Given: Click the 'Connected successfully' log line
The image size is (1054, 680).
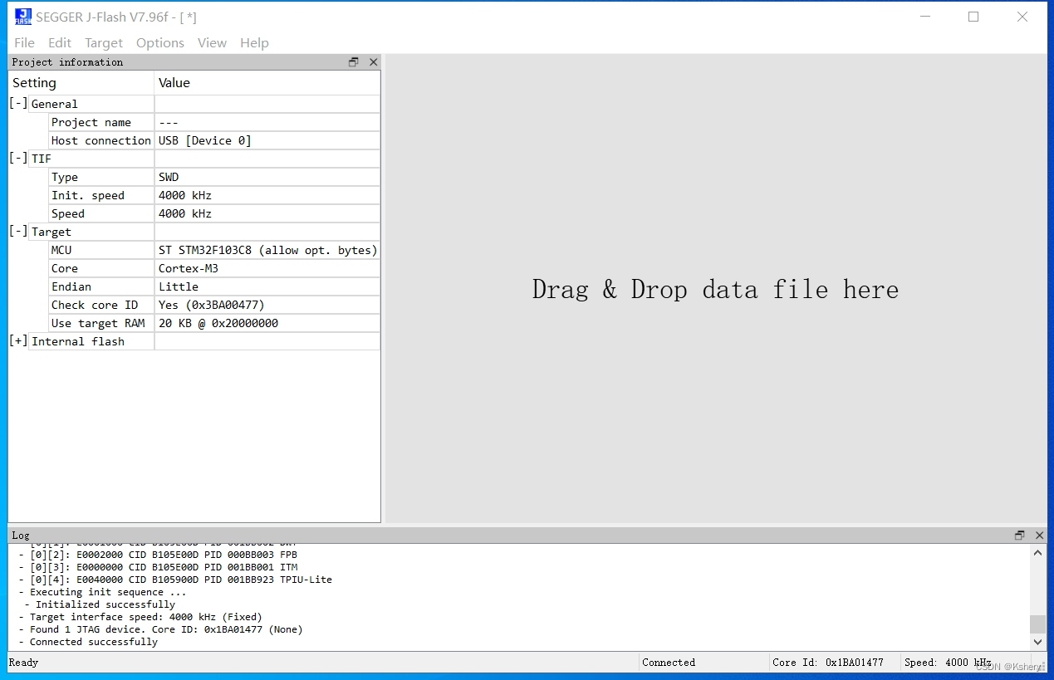Looking at the screenshot, I should tap(88, 642).
